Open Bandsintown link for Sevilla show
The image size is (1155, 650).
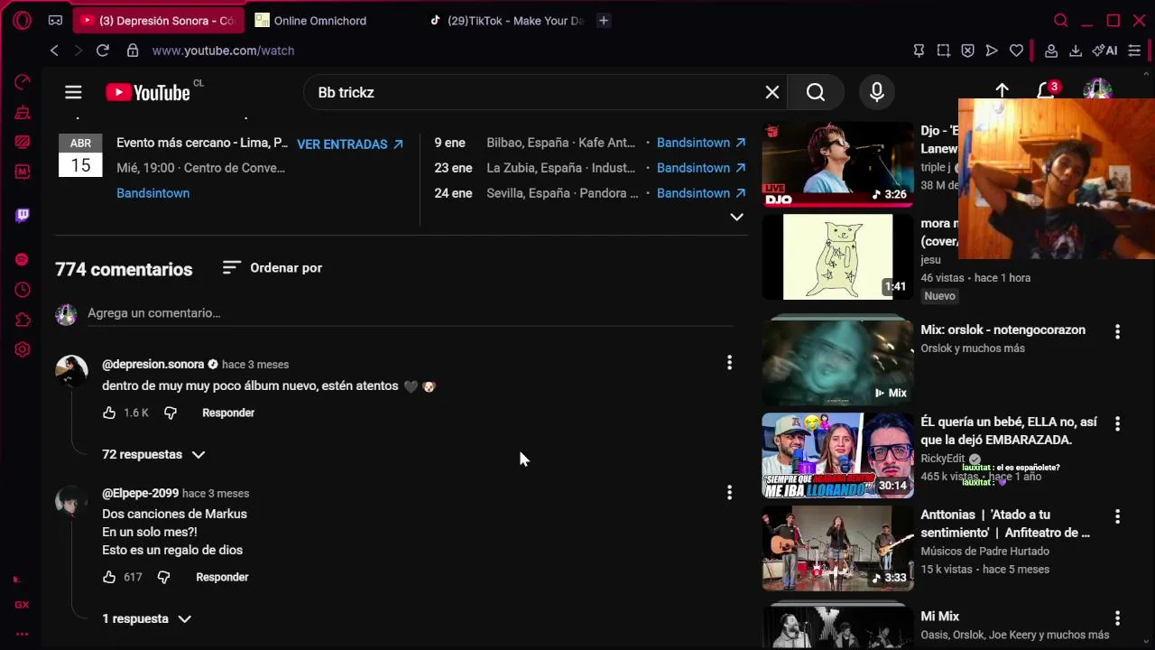[701, 193]
